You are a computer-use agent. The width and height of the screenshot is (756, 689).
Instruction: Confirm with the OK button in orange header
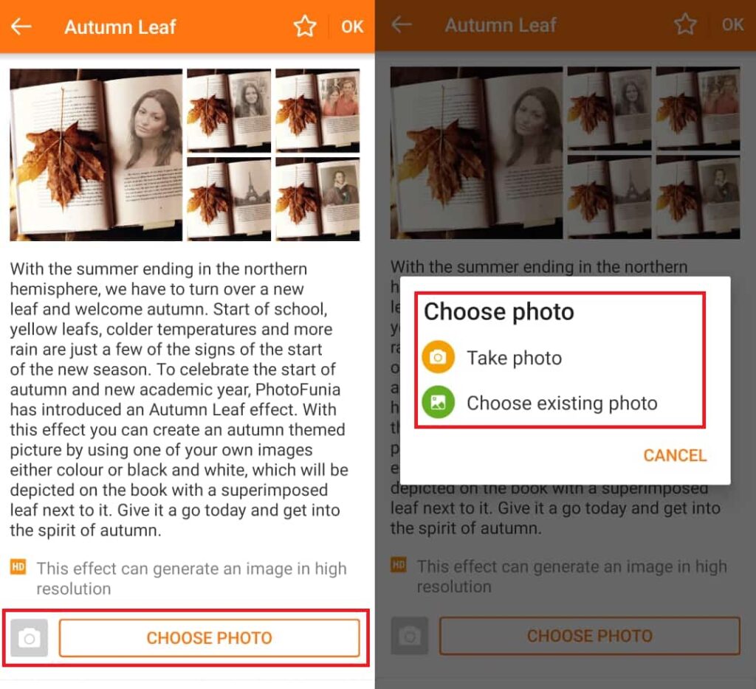pyautogui.click(x=352, y=27)
